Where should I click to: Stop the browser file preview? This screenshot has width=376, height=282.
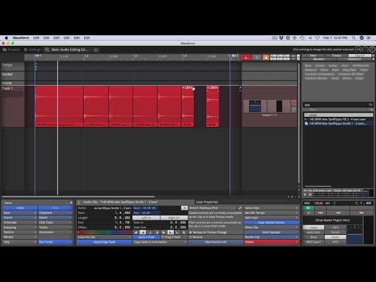pos(310,194)
